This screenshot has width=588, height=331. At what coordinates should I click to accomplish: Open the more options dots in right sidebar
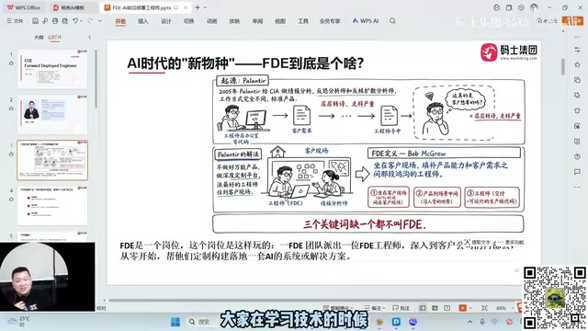click(577, 187)
